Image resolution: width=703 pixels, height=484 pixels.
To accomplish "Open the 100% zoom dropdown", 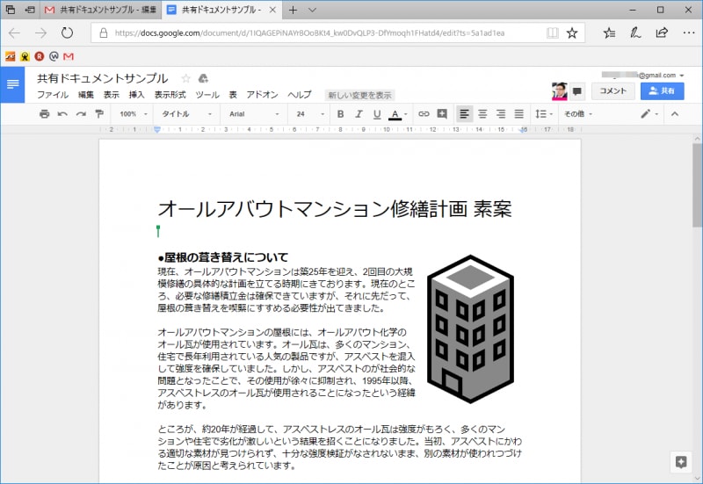I will click(x=134, y=114).
